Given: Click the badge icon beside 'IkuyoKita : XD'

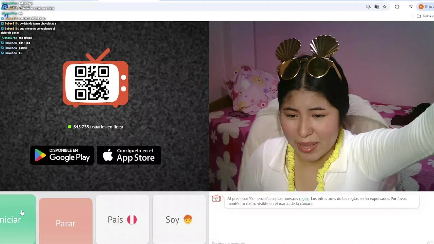Looking at the screenshot, I should point(2,53).
